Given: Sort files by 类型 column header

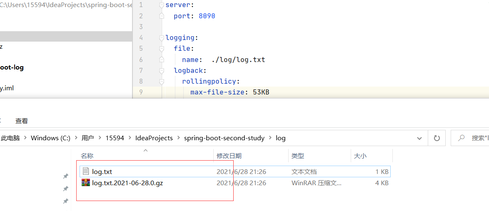Looking at the screenshot, I should (298, 156).
